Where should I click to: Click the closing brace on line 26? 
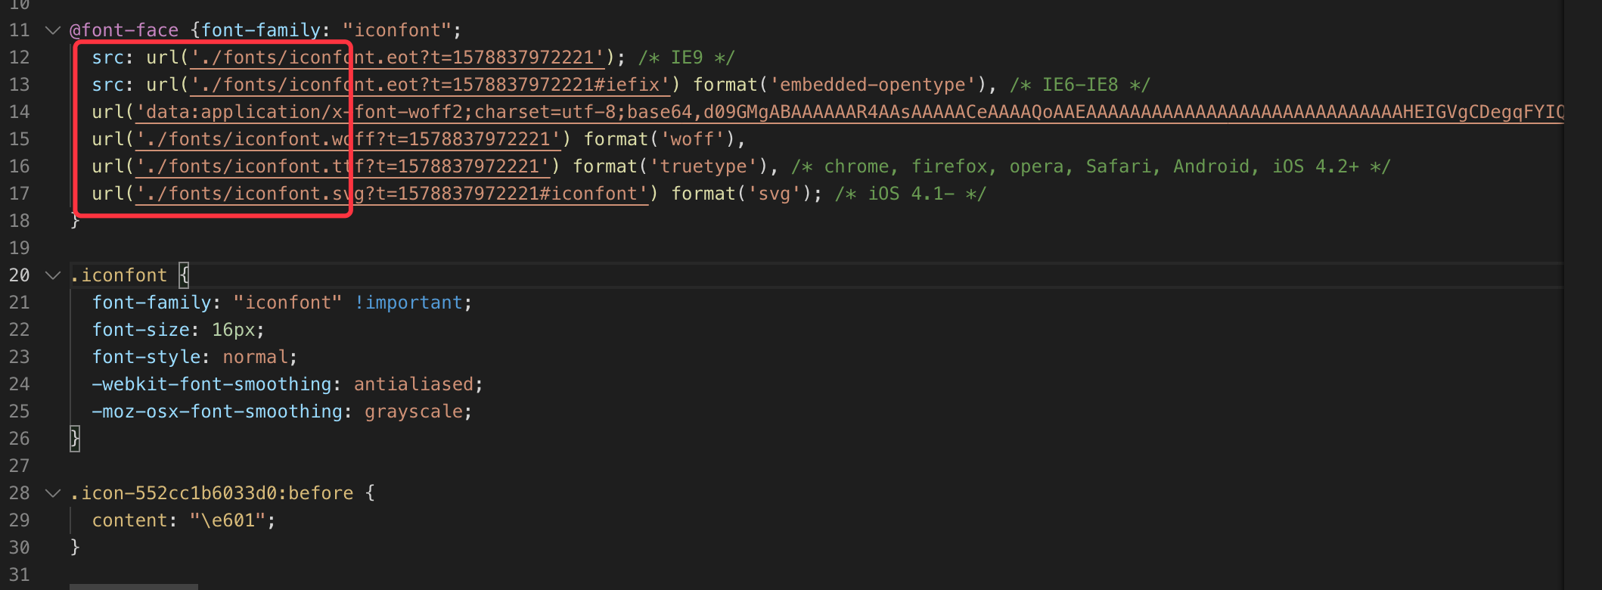(x=75, y=439)
